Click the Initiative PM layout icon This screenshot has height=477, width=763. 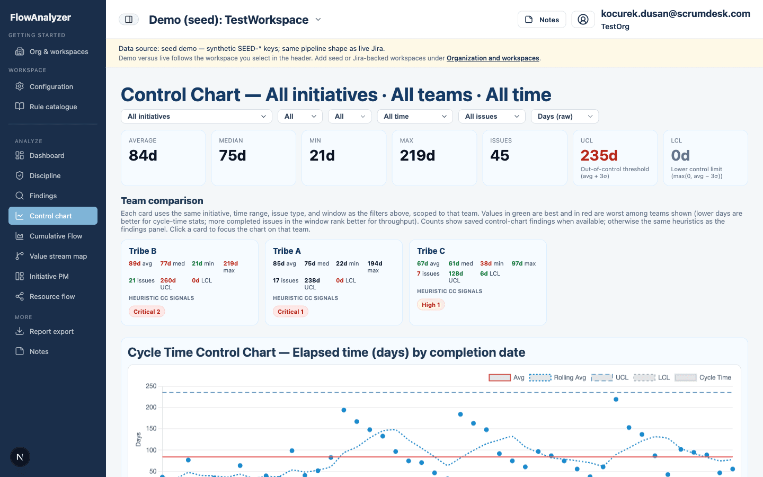(20, 276)
